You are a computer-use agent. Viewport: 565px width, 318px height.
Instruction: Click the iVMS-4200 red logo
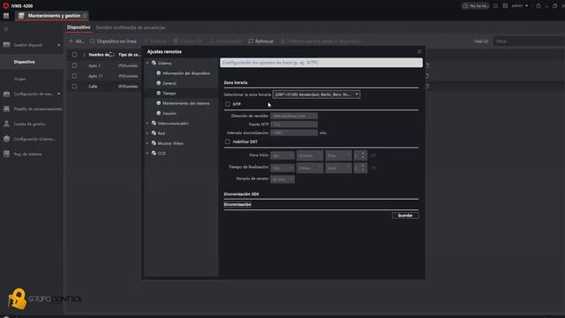(x=6, y=6)
